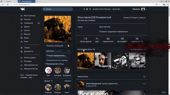Click 36 видеозаписей counter

point(137,40)
